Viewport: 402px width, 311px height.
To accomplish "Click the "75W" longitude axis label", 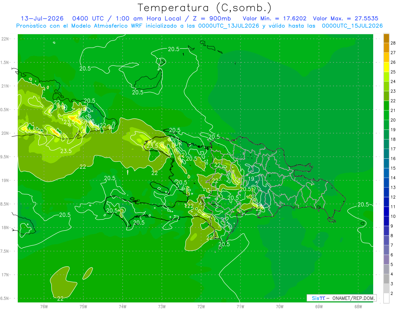I will tap(83, 306).
